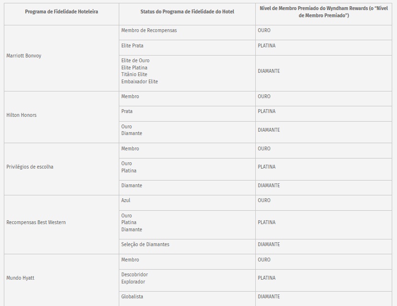Click the Descobridor status text
Viewport: 397px width, 306px height.
(x=135, y=275)
